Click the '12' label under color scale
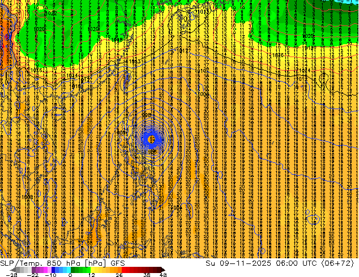359x277 pixels. (92, 275)
